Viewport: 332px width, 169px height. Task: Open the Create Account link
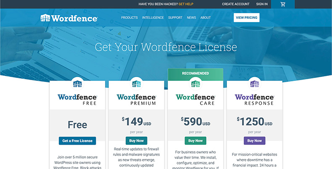click(236, 4)
